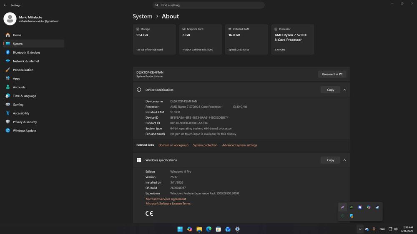Open the NVIDIA tray icon
417x234 pixels.
click(x=351, y=207)
